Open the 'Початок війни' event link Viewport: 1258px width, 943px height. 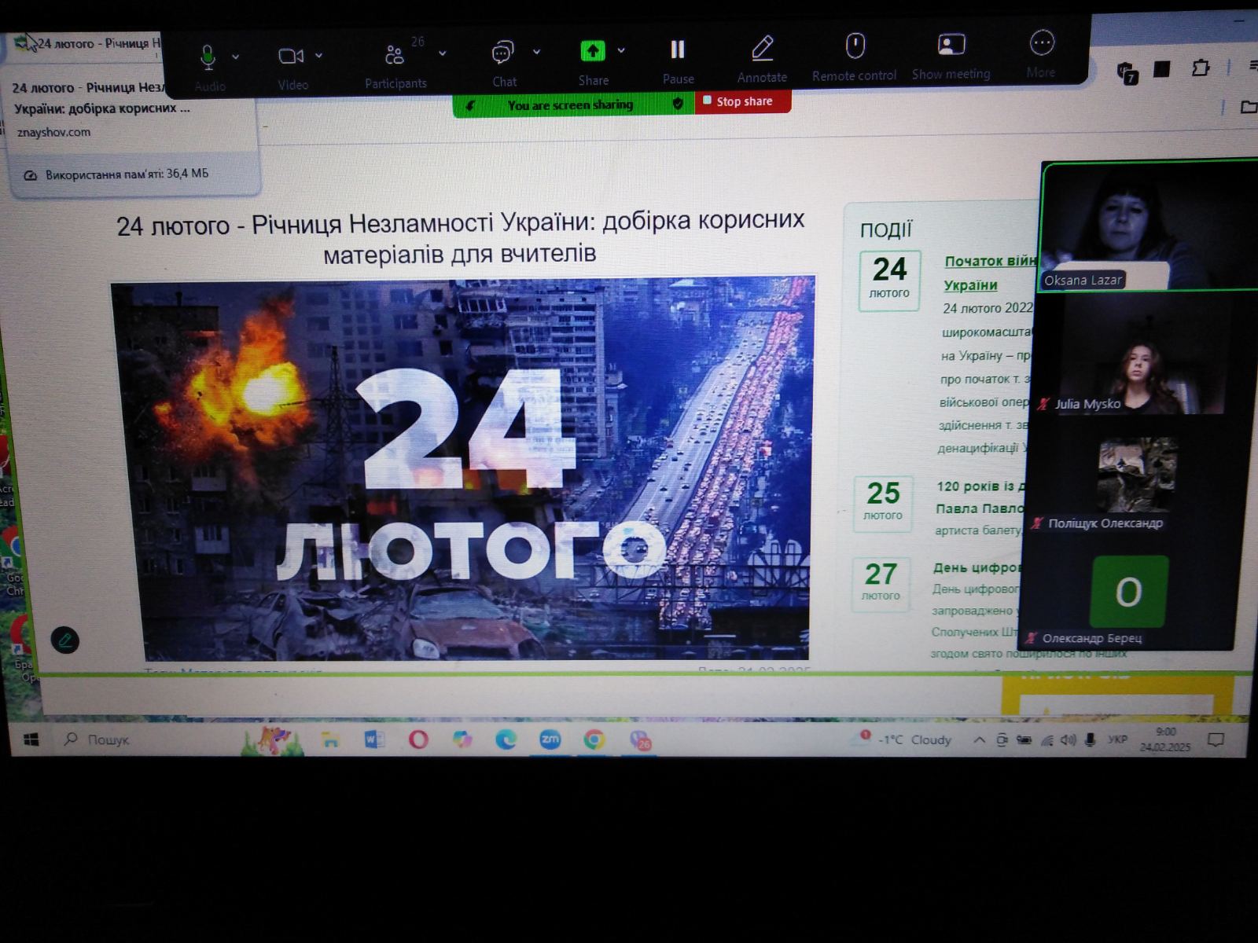[x=989, y=262]
